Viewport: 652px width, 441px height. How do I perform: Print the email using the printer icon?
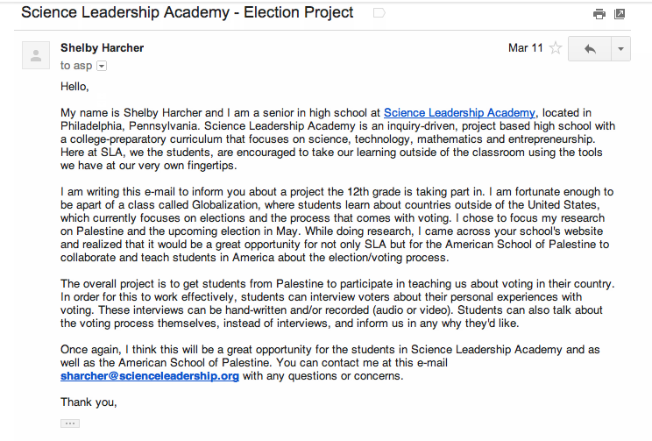[599, 14]
